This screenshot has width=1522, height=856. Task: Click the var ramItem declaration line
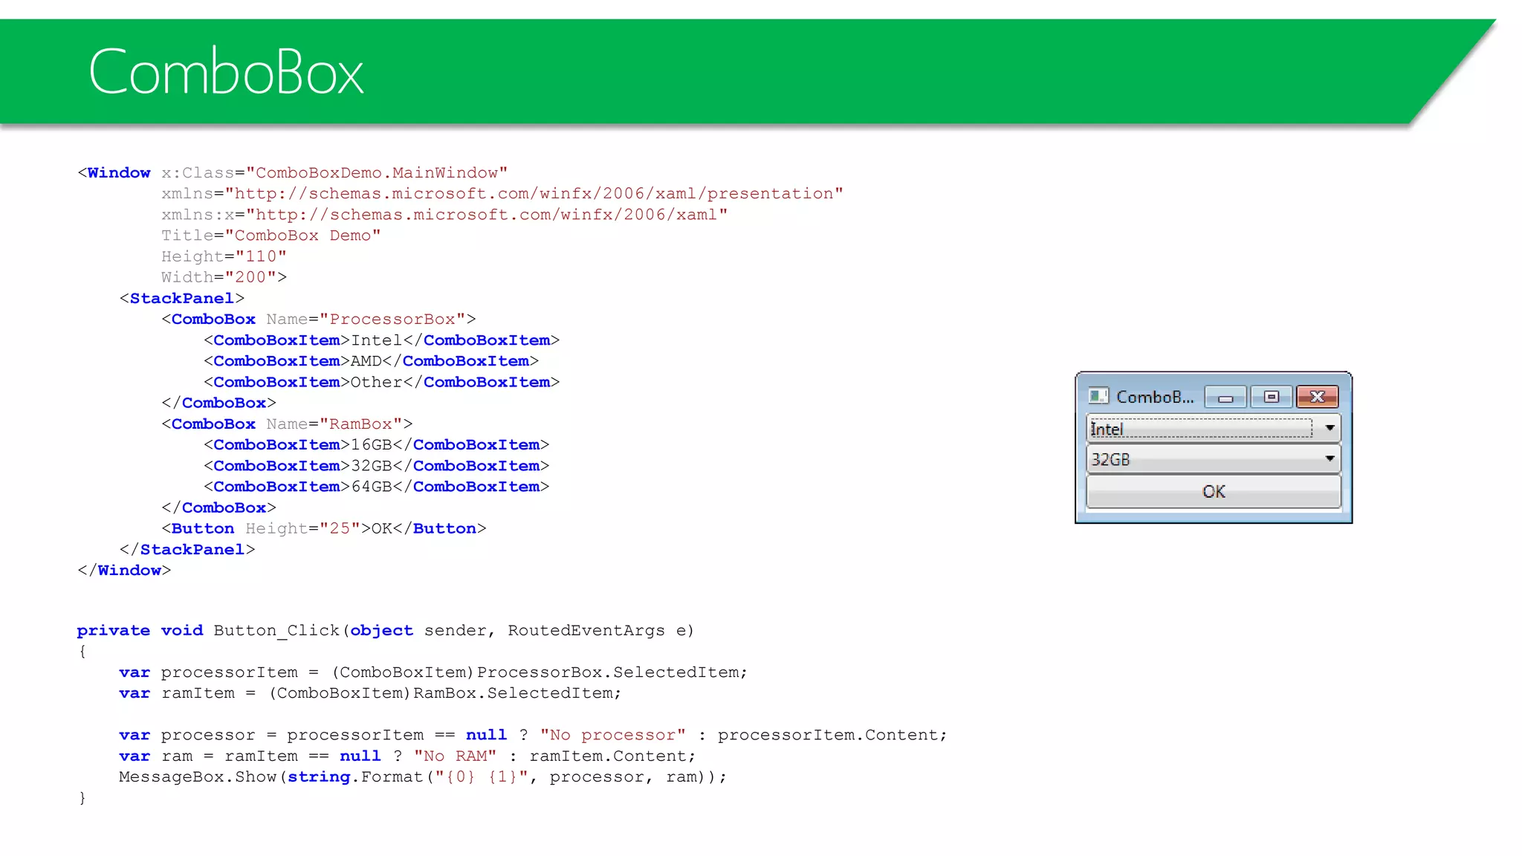point(370,693)
